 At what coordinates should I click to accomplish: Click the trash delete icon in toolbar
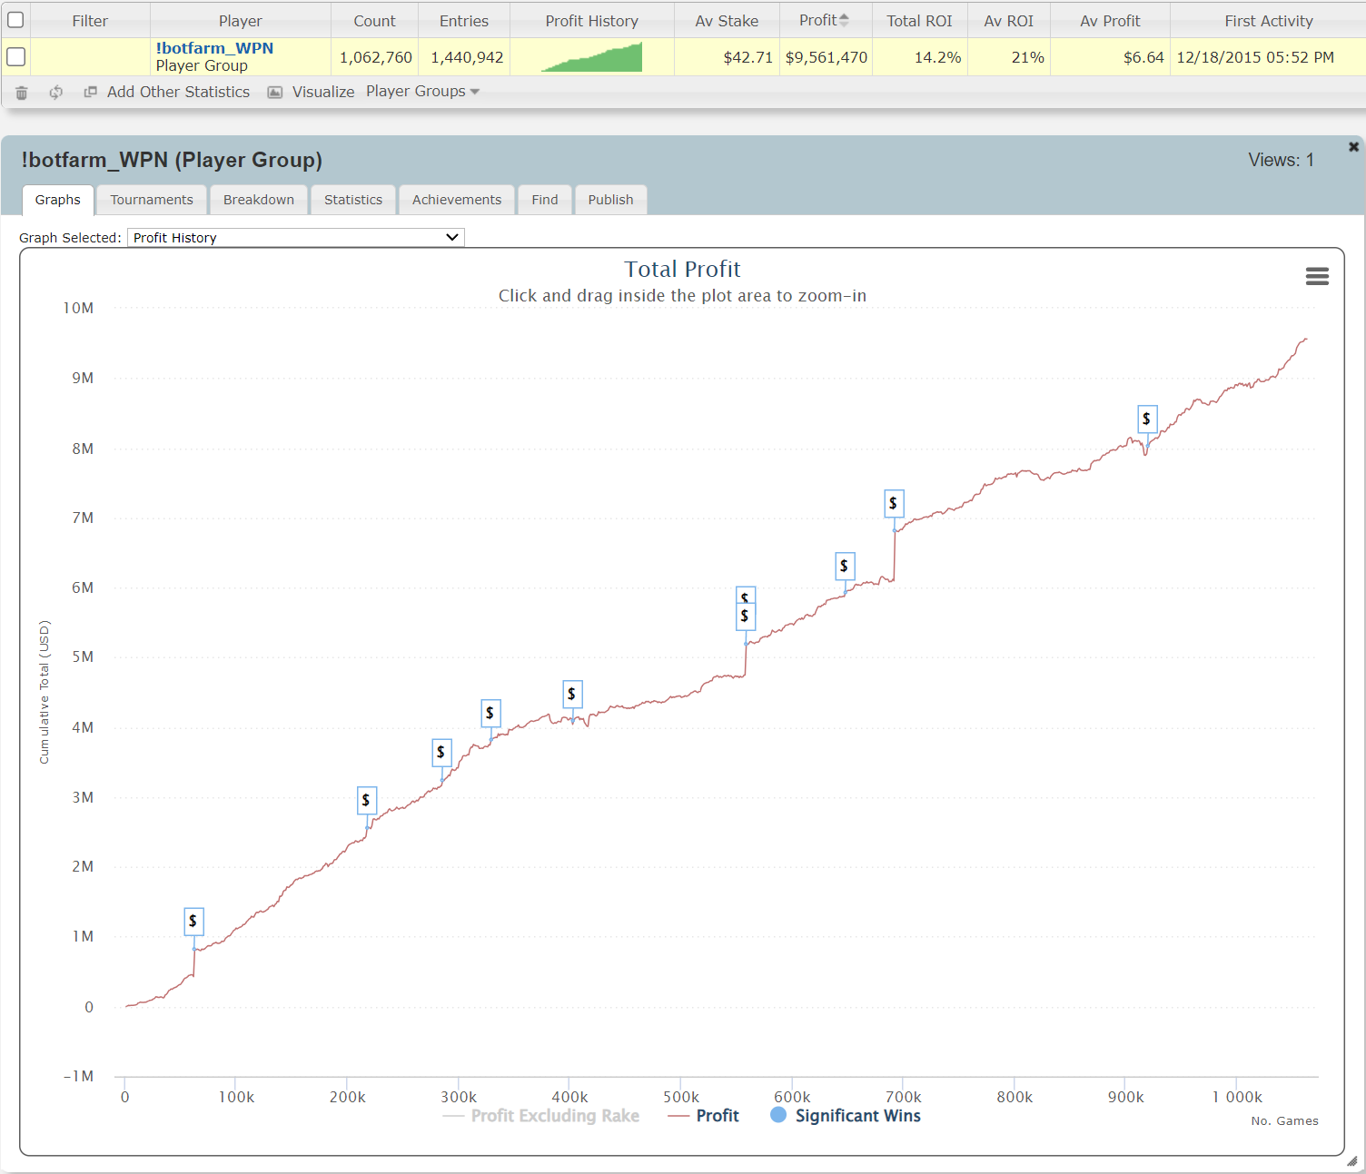(22, 93)
